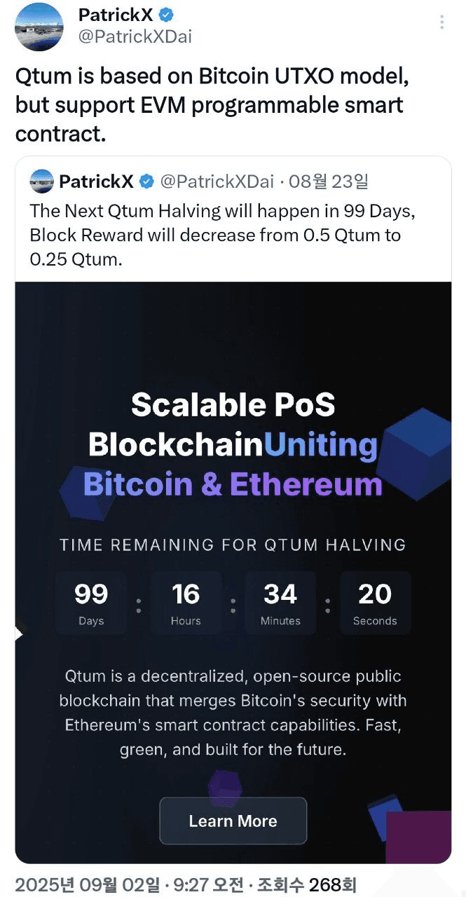The image size is (466, 897).
Task: Click the main tweet text about UTXO model
Action: pos(212,105)
